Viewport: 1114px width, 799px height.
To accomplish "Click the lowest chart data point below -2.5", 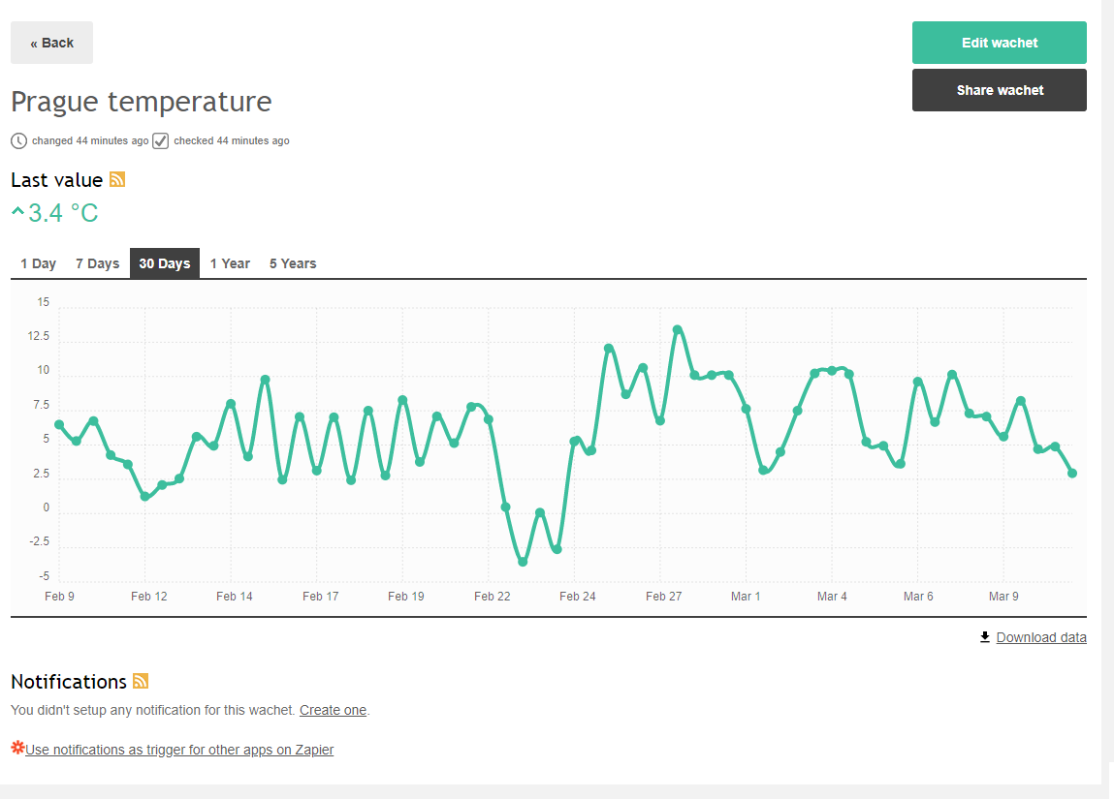I will (523, 562).
